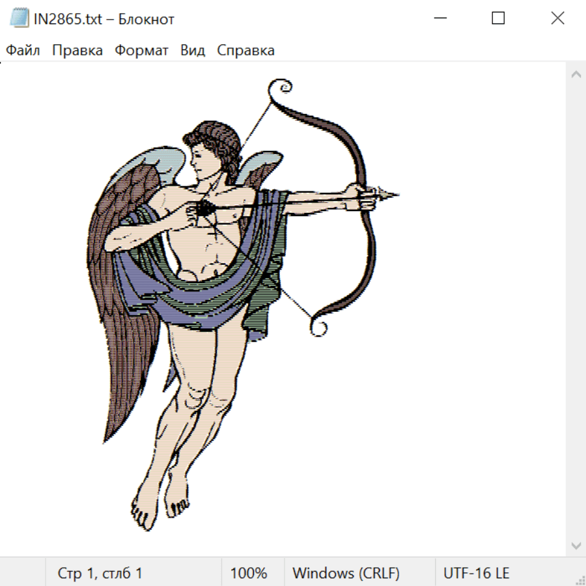The height and width of the screenshot is (586, 586).
Task: Click the Notepad icon in the title bar
Action: point(20,19)
